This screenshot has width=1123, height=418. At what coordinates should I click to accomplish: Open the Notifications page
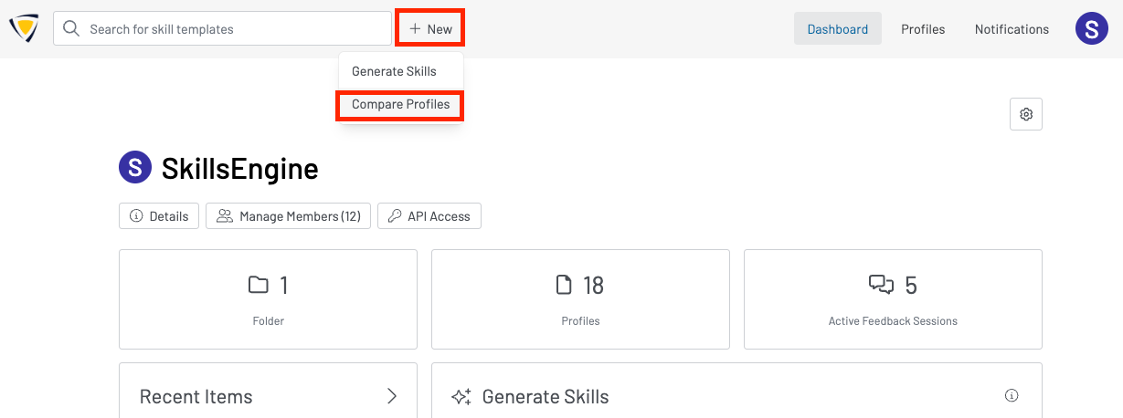pyautogui.click(x=1012, y=29)
